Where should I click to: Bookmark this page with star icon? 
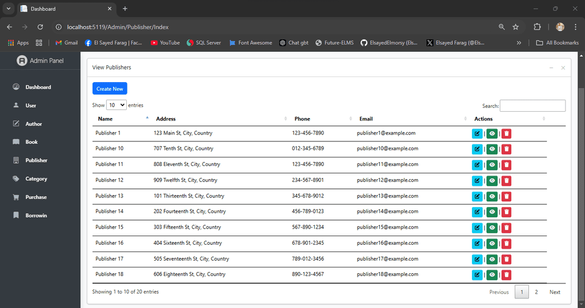point(516,27)
